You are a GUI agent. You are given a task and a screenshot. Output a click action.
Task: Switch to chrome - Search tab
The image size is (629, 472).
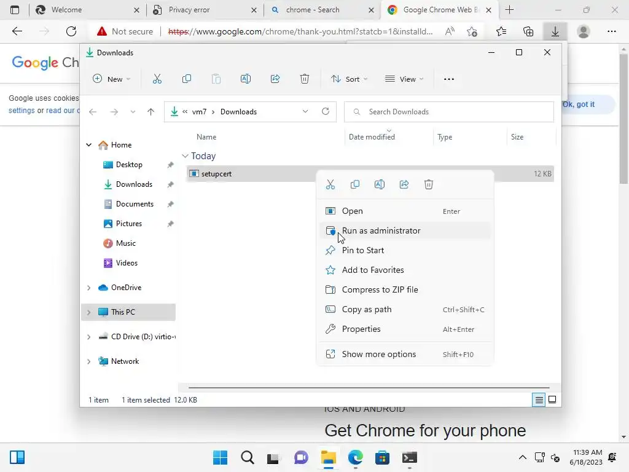point(322,10)
